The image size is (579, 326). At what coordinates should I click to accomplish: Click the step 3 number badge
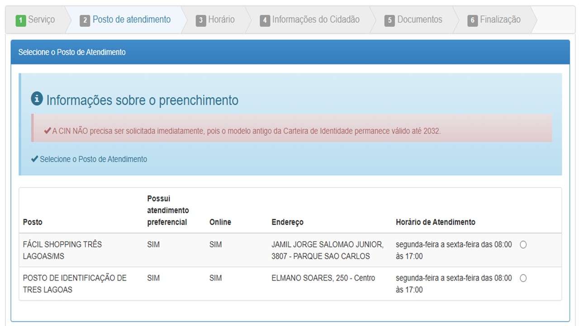click(201, 20)
